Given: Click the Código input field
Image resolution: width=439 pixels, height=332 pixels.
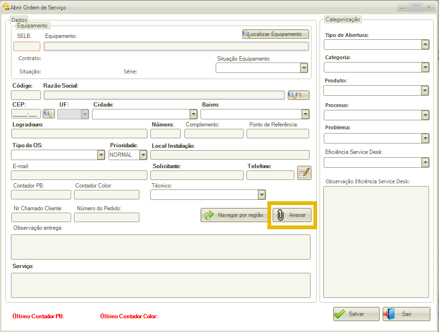Looking at the screenshot, I should pos(26,95).
